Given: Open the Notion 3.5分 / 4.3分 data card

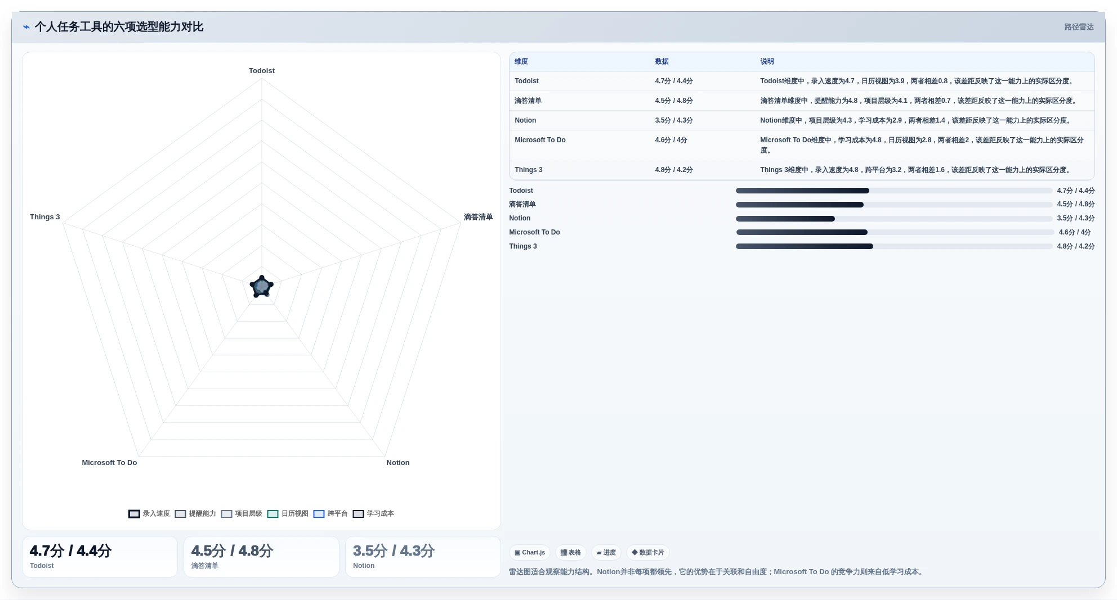Looking at the screenshot, I should click(423, 557).
